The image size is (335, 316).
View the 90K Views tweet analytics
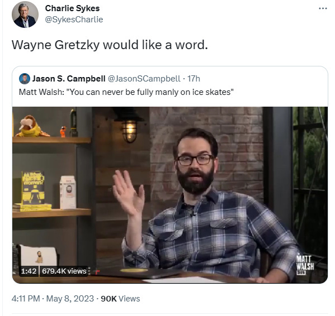point(120,299)
